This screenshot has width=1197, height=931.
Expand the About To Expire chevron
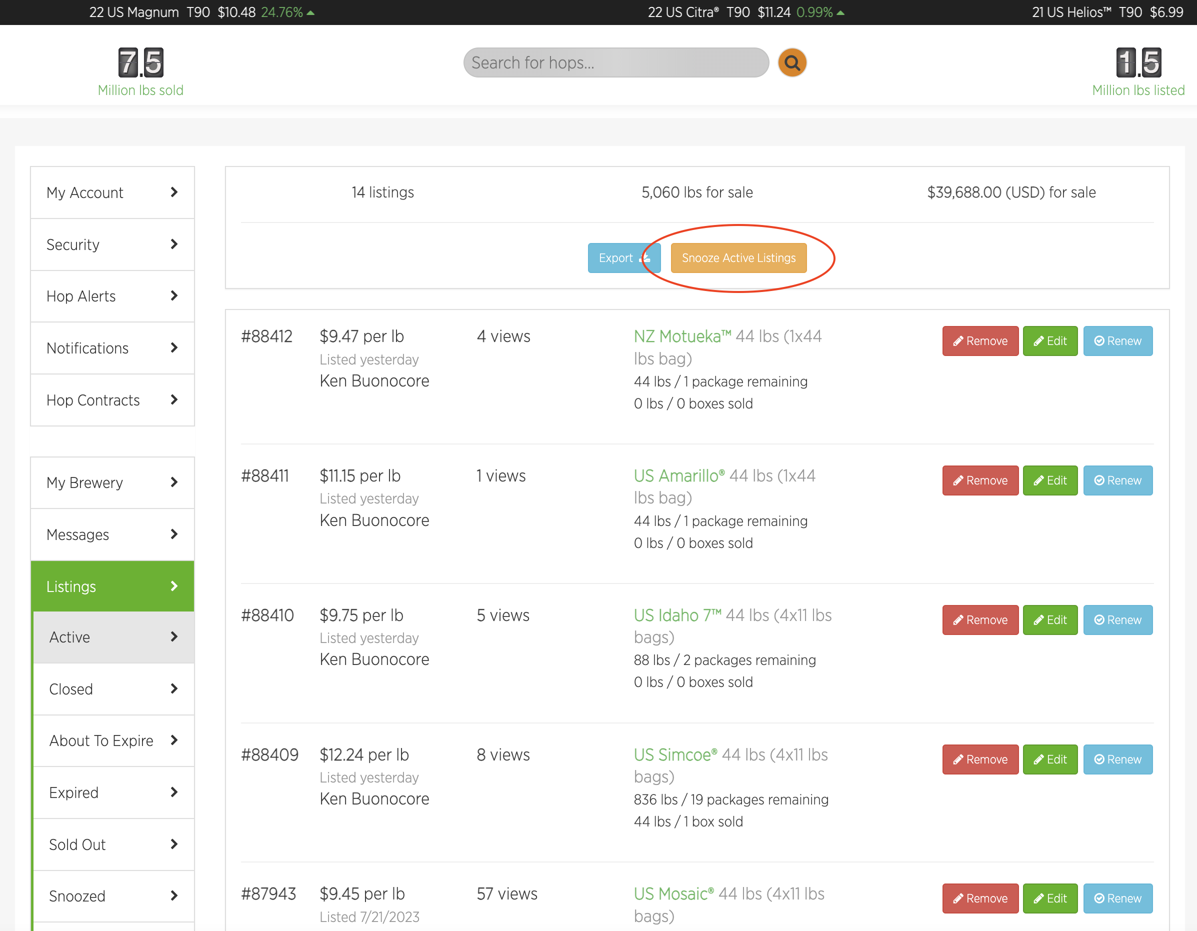[174, 740]
